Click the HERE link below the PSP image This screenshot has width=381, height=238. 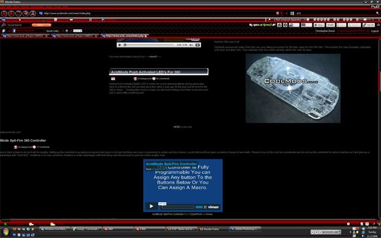[x=176, y=127]
